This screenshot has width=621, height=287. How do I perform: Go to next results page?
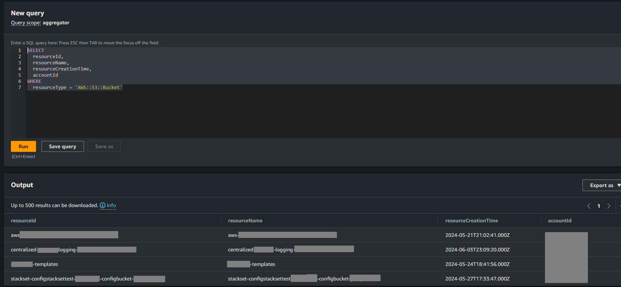point(609,206)
